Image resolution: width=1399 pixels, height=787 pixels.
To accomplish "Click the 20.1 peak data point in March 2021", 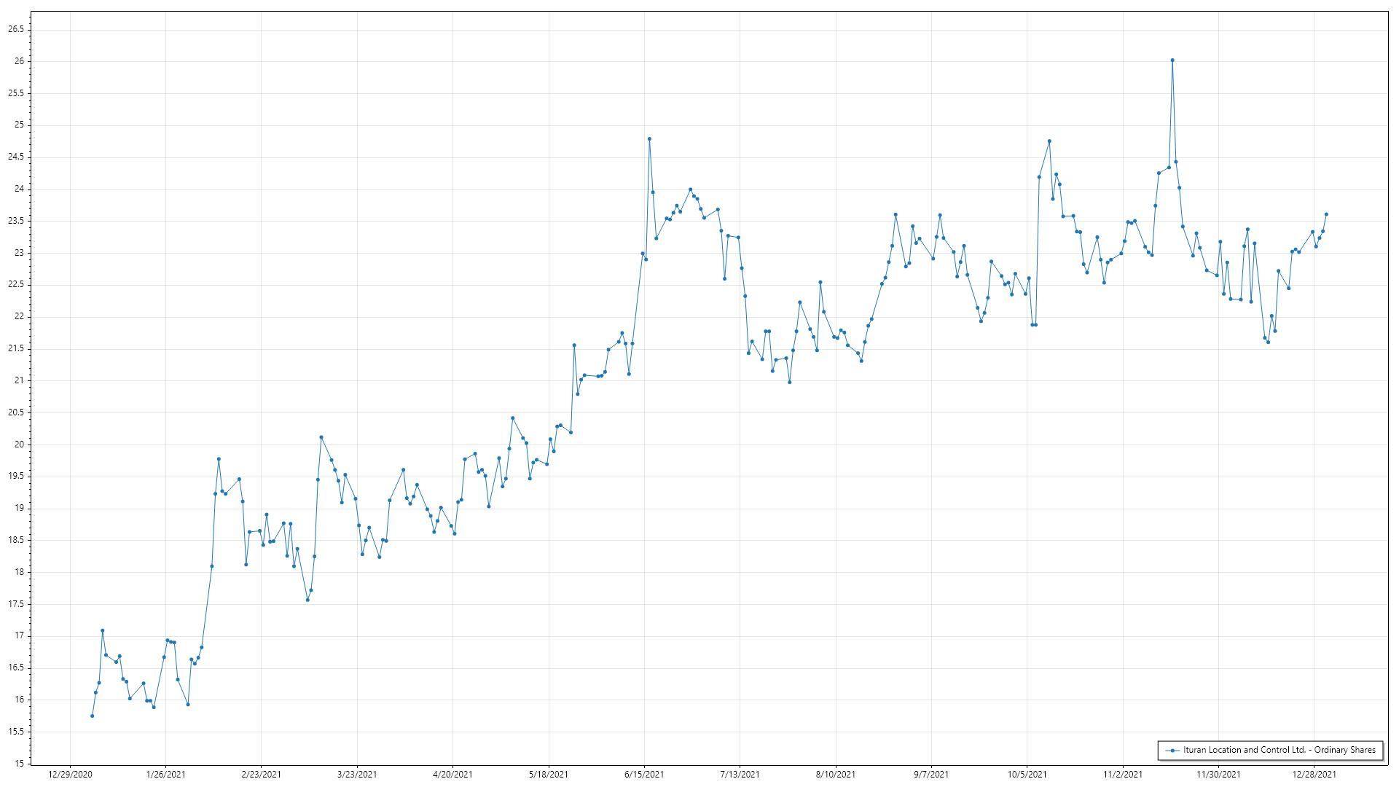I will pos(321,437).
